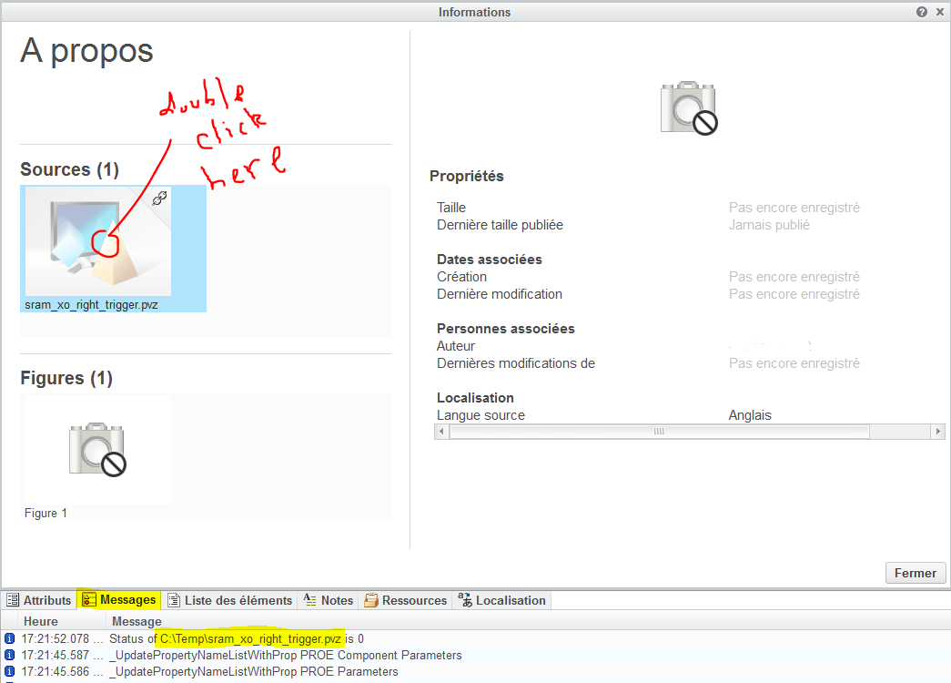Open the Ressources tab
The height and width of the screenshot is (683, 951).
[405, 600]
